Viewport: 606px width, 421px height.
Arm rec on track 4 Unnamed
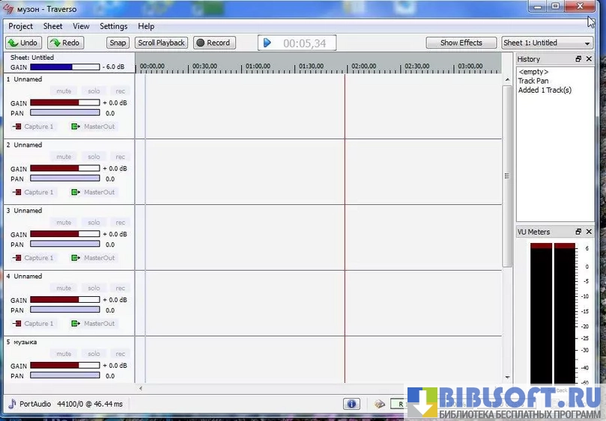(120, 289)
